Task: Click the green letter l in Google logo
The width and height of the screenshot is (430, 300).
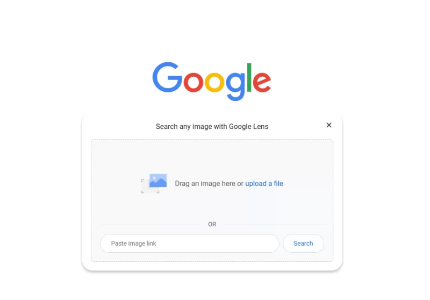Action: point(249,77)
